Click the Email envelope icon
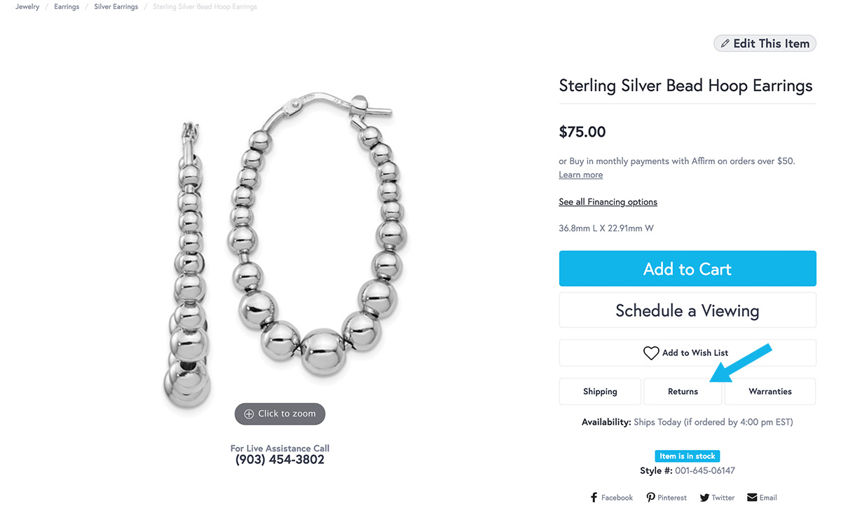The image size is (841, 532). [752, 498]
